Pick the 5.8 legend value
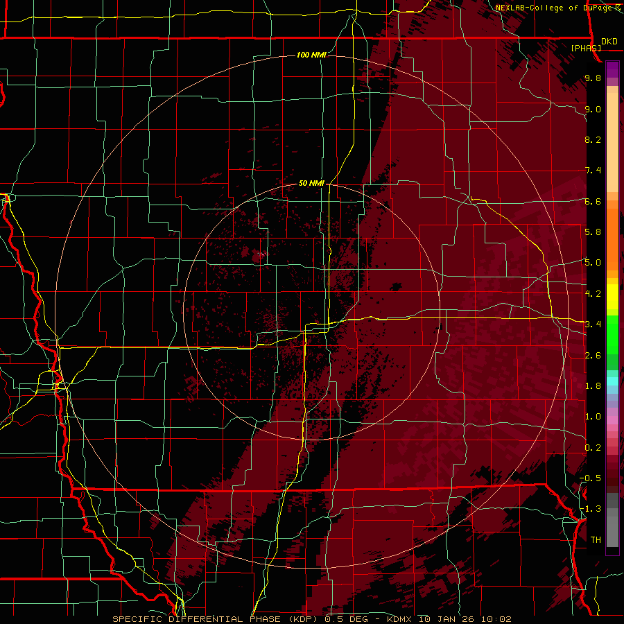Viewport: 624px width, 624px height. coord(593,232)
